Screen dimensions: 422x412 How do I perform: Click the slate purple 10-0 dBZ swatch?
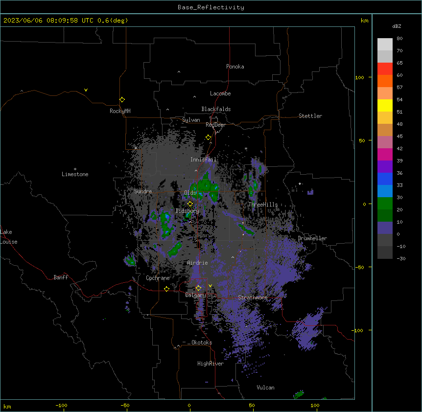tap(385, 228)
